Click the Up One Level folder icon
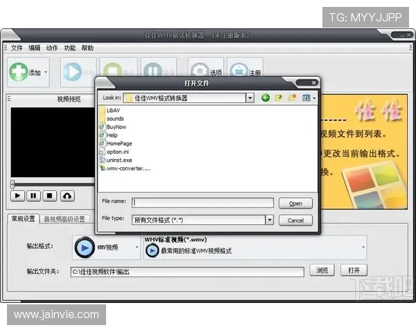Image resolution: width=416 pixels, height=332 pixels. (x=279, y=98)
